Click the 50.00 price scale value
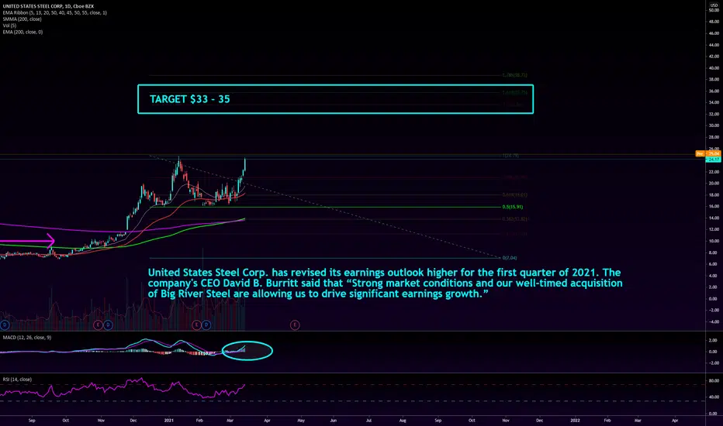Image resolution: width=723 pixels, height=426 pixels. 714,10
